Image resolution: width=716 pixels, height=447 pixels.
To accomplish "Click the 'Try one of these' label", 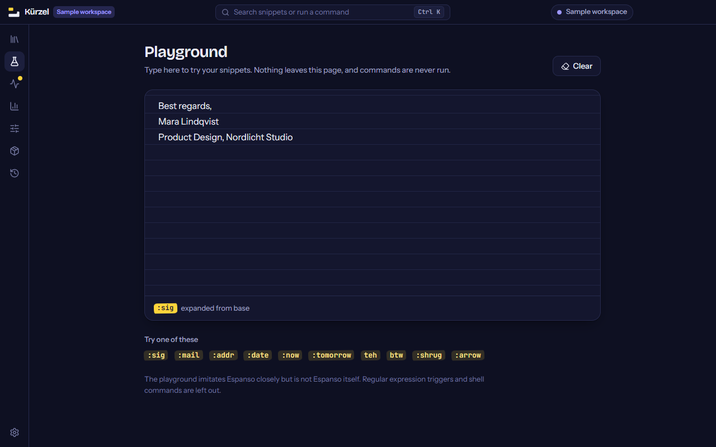I will (171, 340).
